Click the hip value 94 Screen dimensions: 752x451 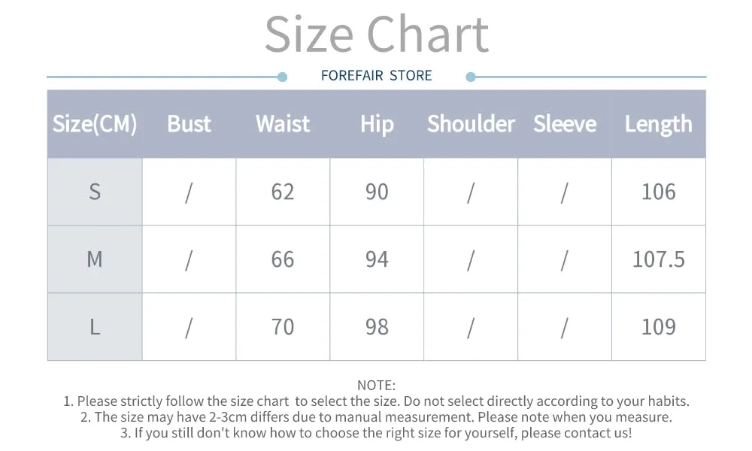(377, 259)
